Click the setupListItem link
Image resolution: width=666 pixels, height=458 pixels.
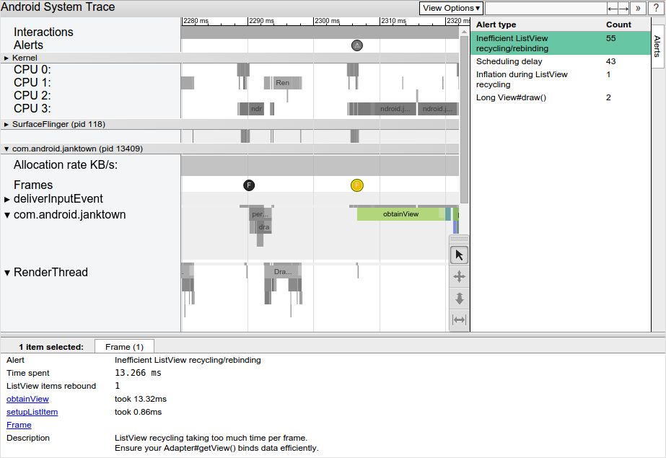32,412
